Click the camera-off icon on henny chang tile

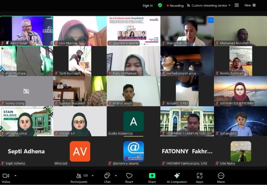coord(26,91)
